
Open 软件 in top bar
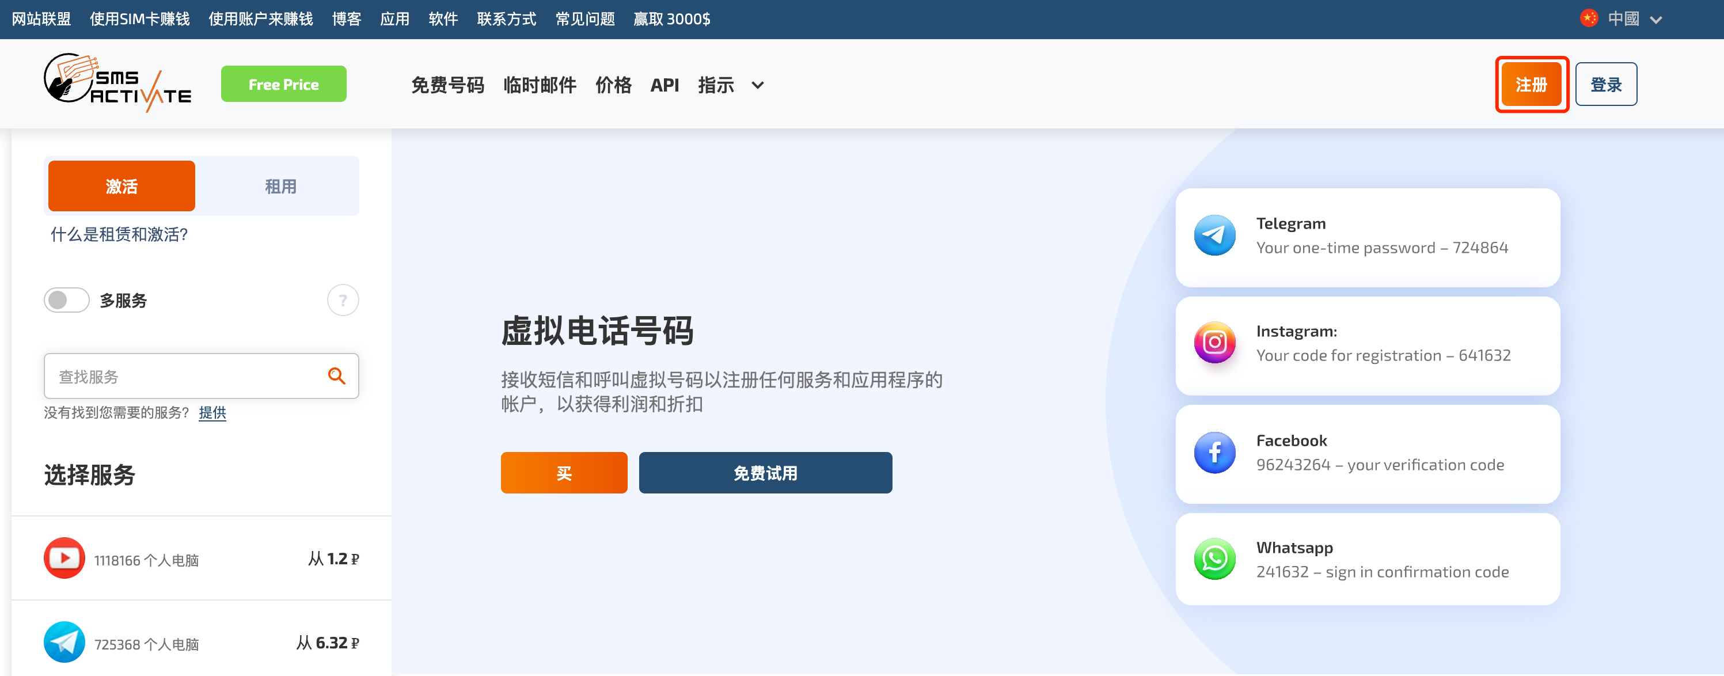coord(443,19)
